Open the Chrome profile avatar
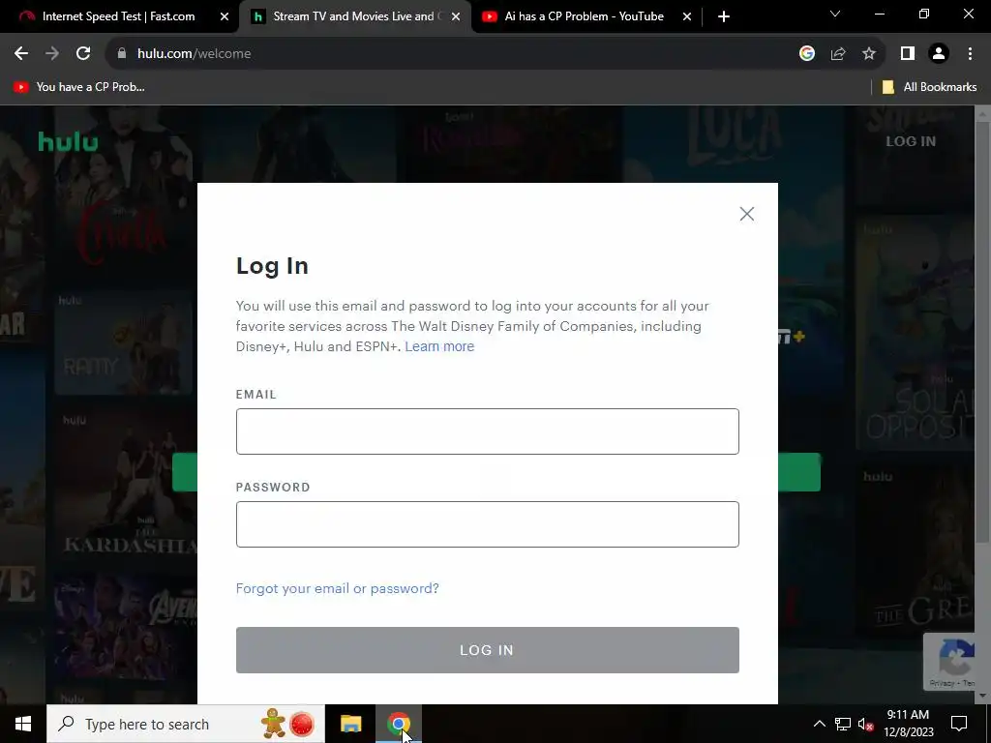 pyautogui.click(x=939, y=54)
